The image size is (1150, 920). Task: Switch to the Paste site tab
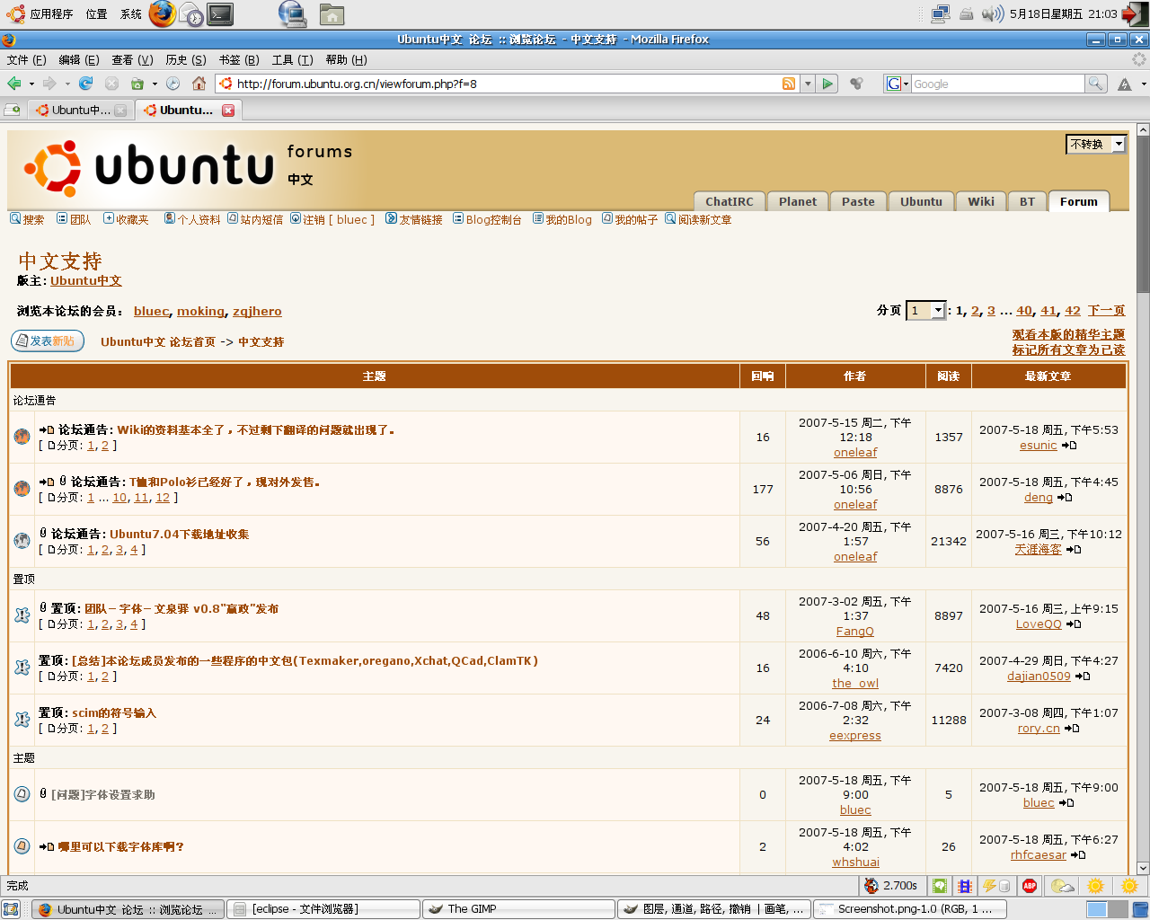(x=858, y=201)
